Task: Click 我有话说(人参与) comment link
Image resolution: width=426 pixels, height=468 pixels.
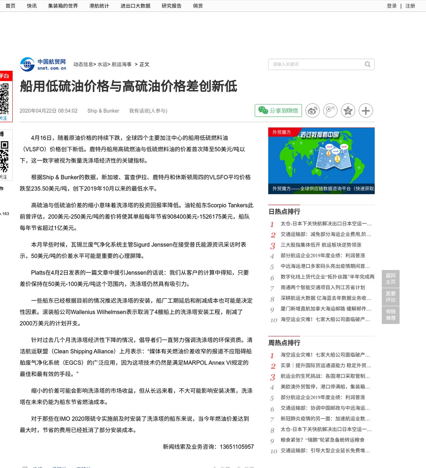Action: pos(148,111)
